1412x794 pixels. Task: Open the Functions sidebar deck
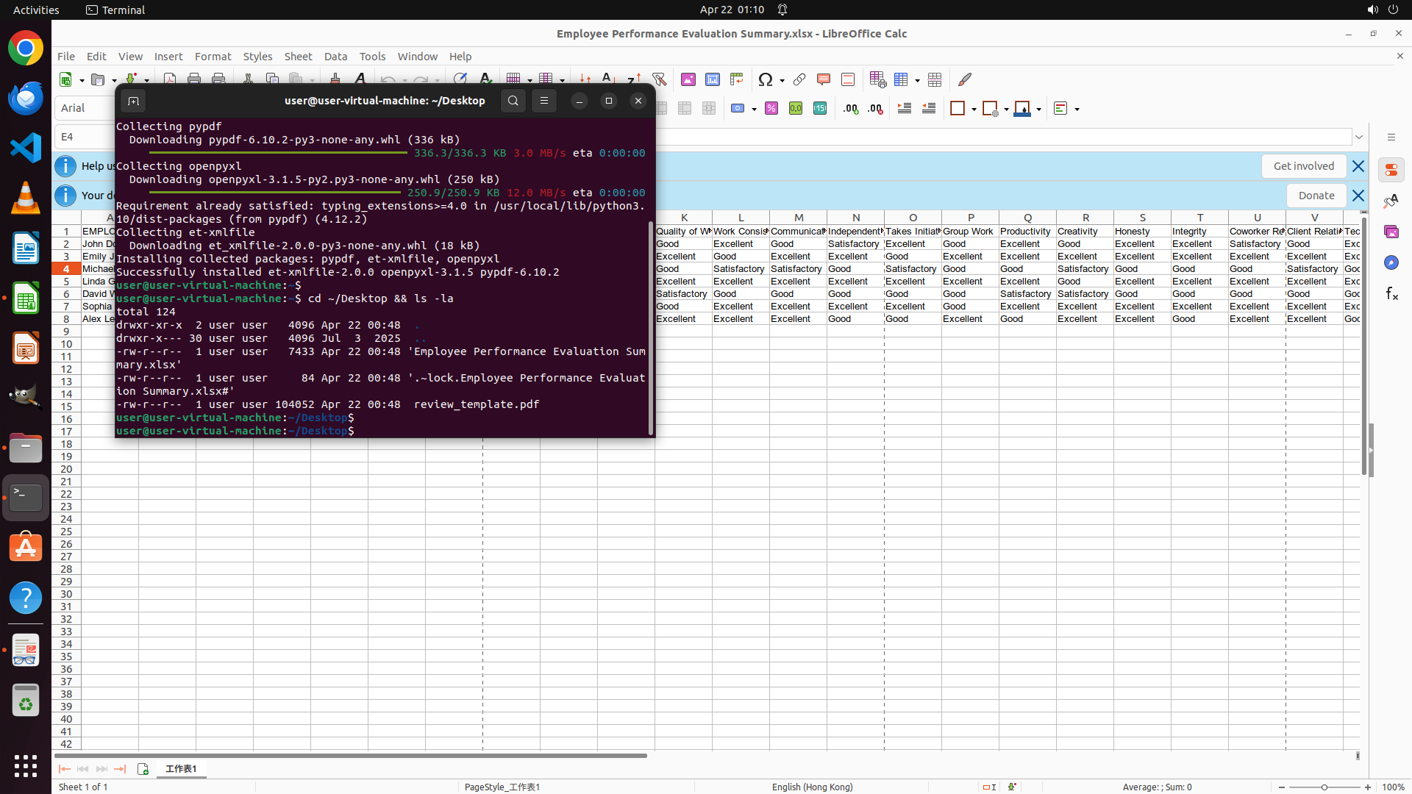coord(1391,294)
